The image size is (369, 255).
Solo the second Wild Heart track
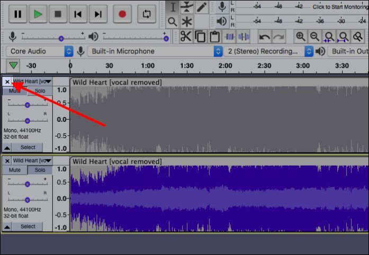tap(40, 170)
